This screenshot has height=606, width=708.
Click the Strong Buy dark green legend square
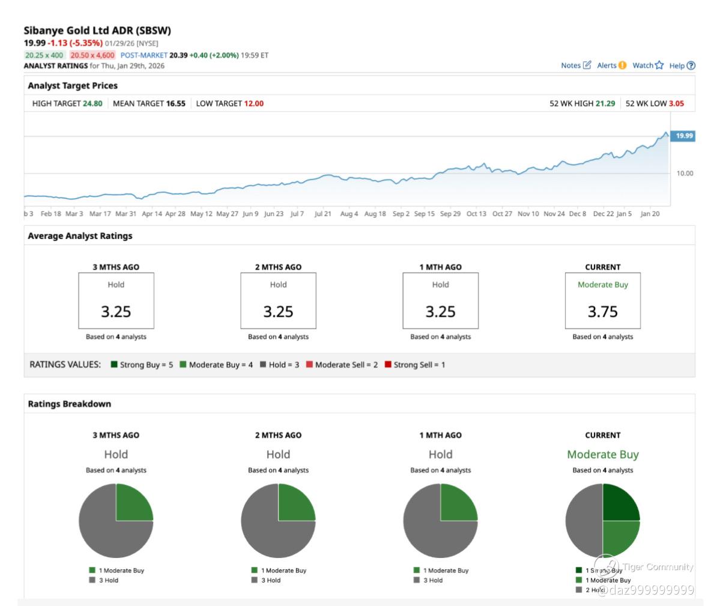(x=114, y=365)
